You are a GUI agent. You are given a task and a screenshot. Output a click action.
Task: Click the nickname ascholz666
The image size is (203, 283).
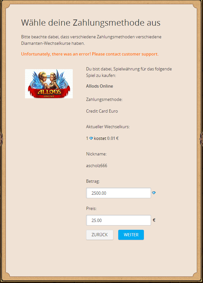click(x=96, y=166)
